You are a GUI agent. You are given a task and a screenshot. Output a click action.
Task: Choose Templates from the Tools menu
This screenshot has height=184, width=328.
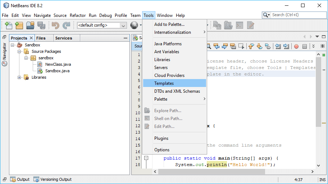(164, 83)
